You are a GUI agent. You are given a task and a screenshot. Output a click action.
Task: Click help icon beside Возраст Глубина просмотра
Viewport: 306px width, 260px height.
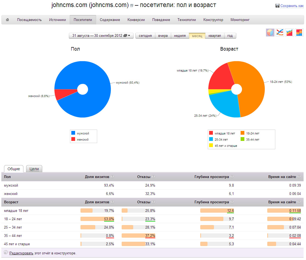[232, 202]
